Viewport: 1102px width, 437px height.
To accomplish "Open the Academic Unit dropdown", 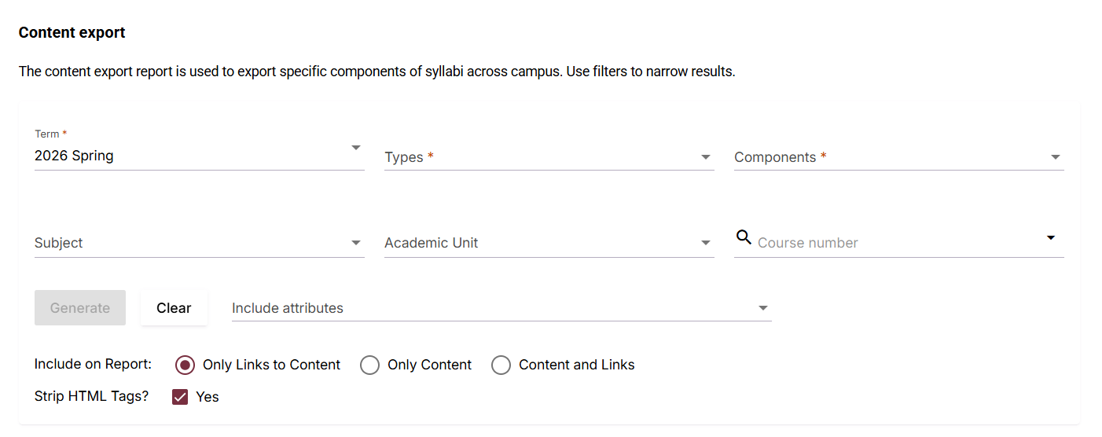I will (705, 243).
